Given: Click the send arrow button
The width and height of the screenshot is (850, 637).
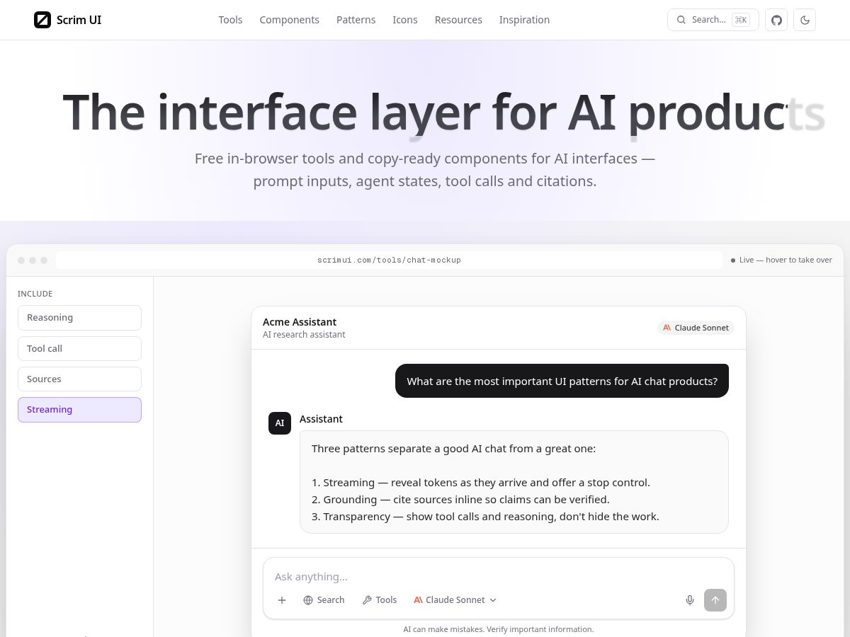Looking at the screenshot, I should (715, 600).
